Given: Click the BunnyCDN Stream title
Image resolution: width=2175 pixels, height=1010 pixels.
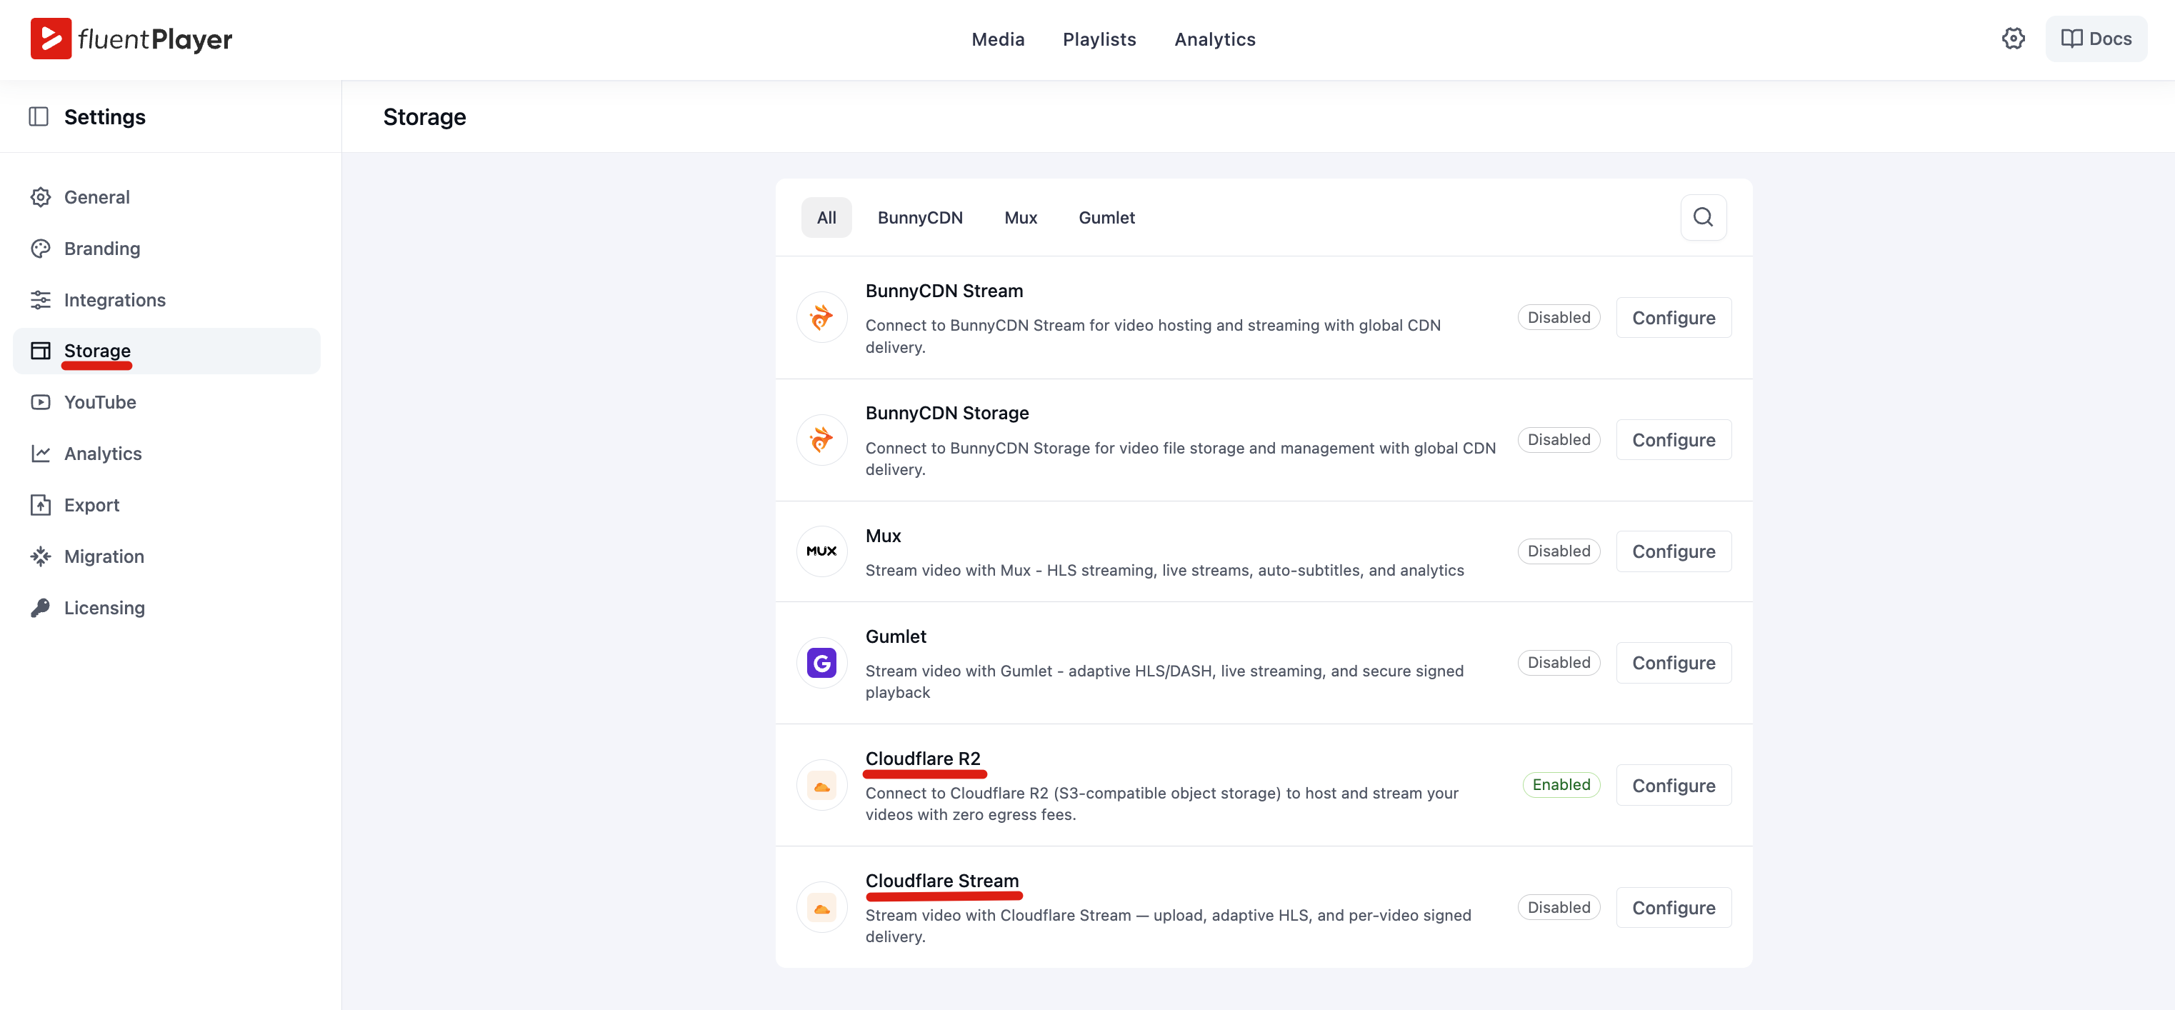Looking at the screenshot, I should pos(944,291).
